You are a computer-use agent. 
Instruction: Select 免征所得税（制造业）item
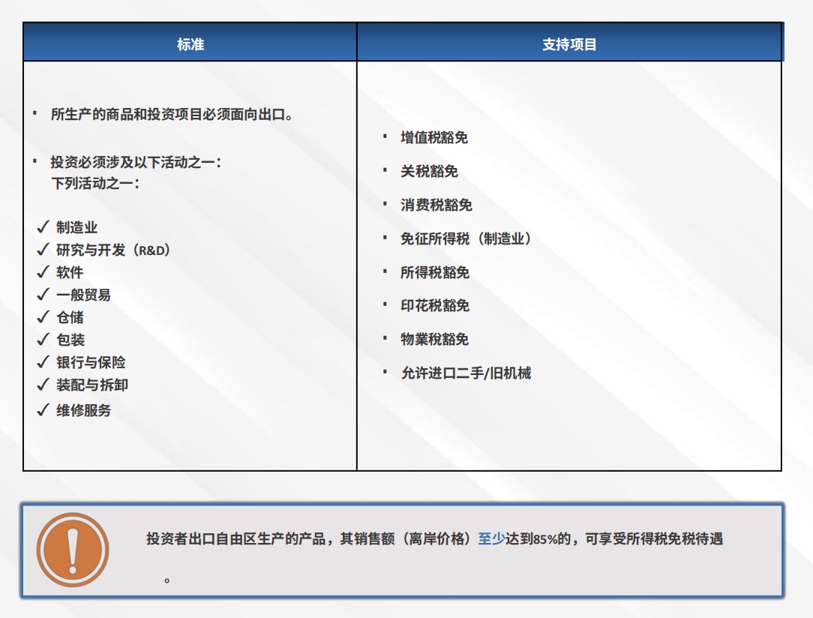[x=466, y=239]
